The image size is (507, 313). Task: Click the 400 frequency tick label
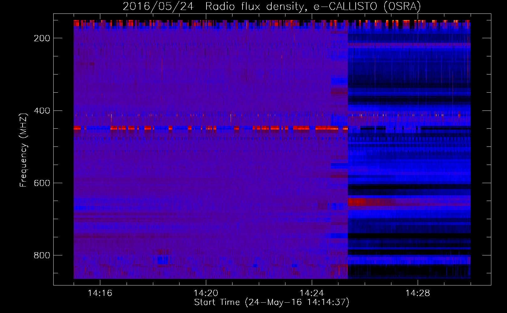tap(42, 111)
